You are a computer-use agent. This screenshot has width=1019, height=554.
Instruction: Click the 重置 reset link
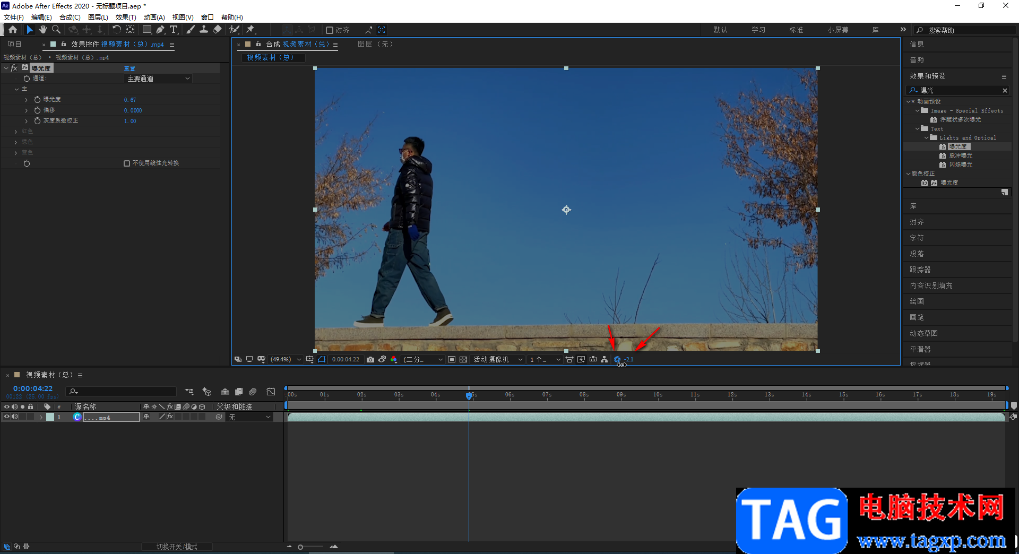[x=129, y=68]
